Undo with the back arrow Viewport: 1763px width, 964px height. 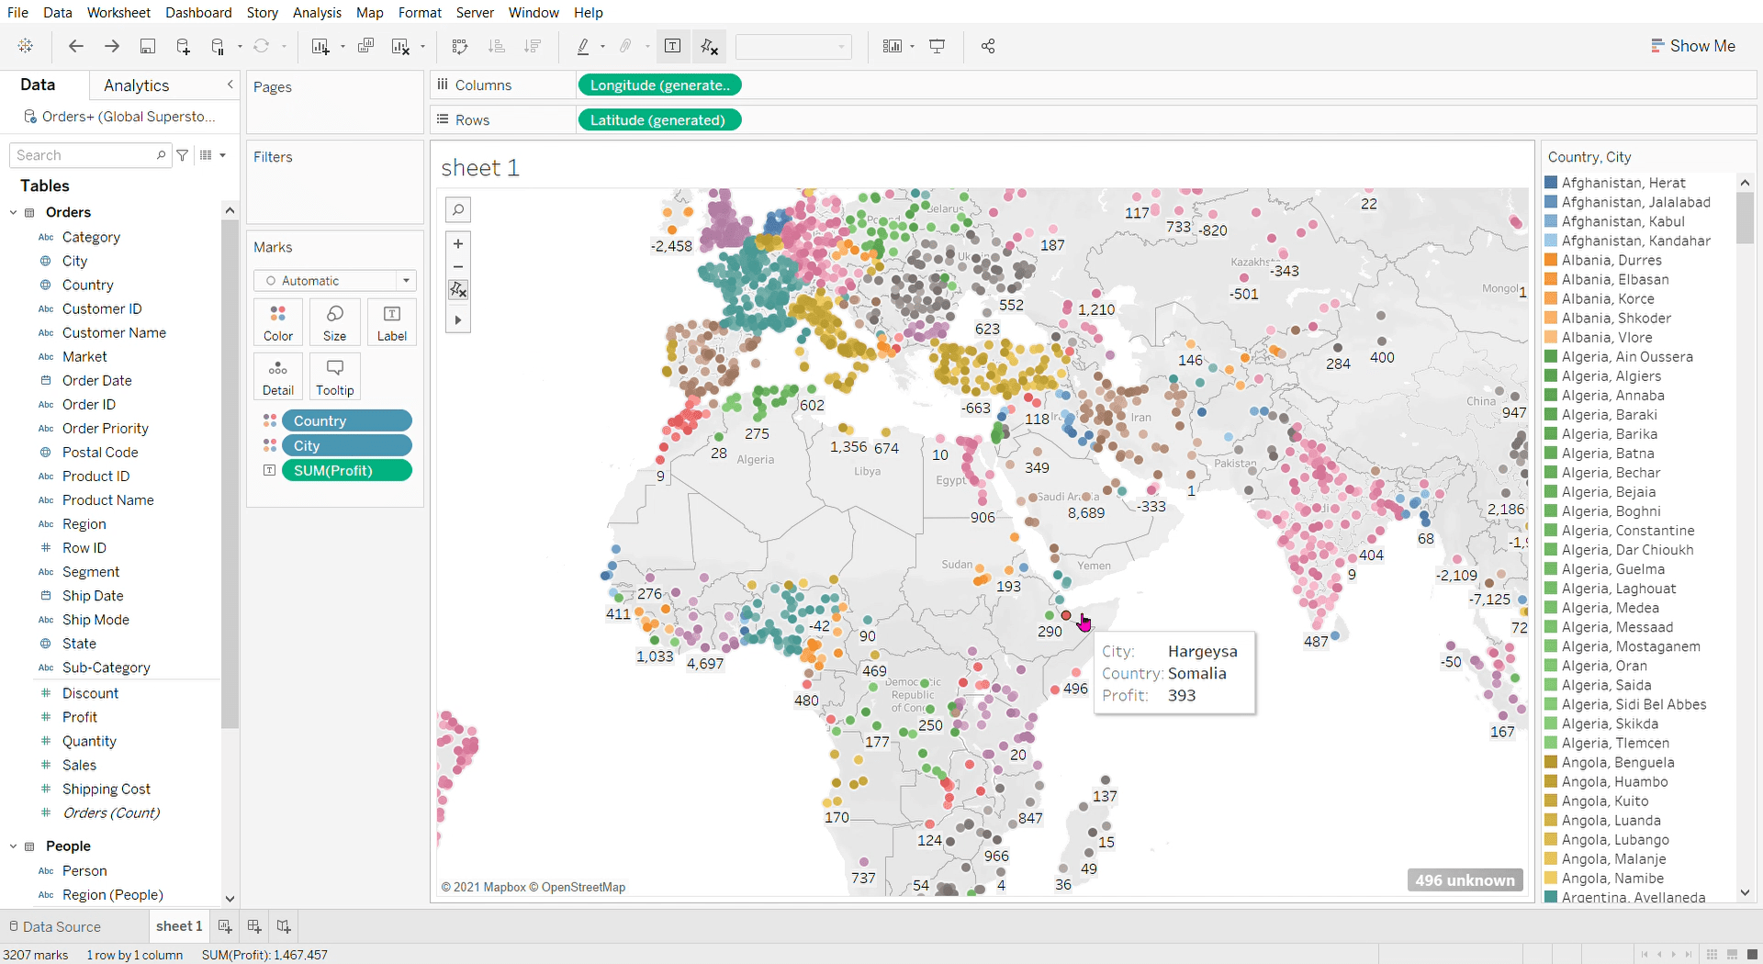[76, 46]
